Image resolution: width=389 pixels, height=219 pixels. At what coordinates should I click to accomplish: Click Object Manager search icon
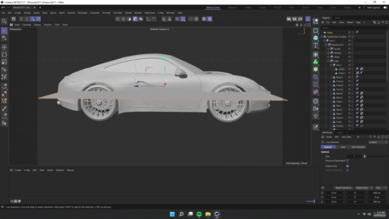click(x=374, y=23)
